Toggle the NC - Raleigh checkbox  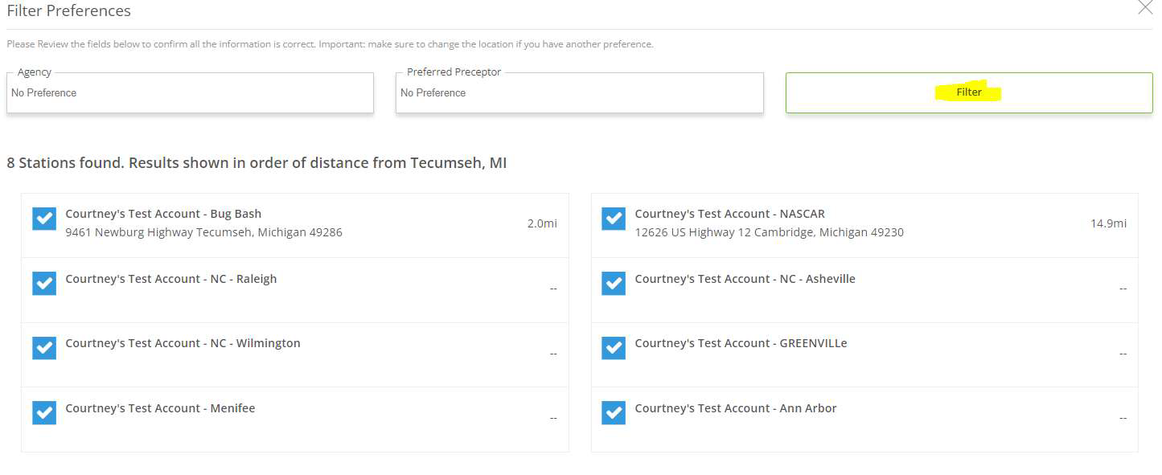[44, 284]
